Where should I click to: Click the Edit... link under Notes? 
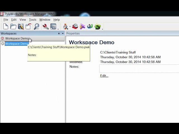click(x=104, y=76)
